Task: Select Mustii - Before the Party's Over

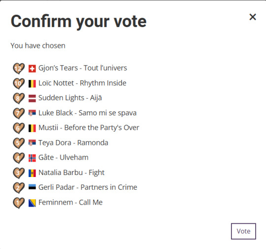Action: (89, 128)
